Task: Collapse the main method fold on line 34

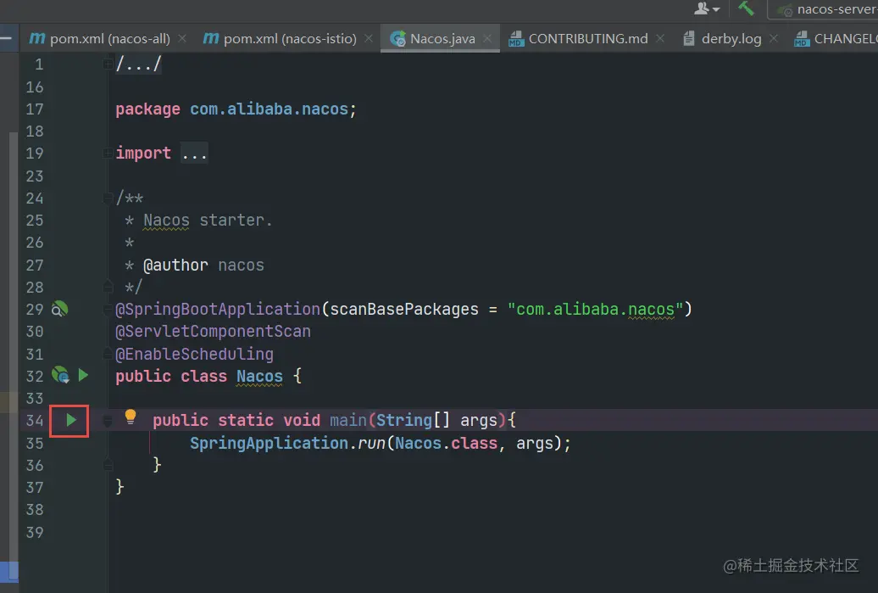Action: (x=108, y=421)
